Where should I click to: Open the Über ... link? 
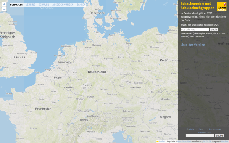202,129
